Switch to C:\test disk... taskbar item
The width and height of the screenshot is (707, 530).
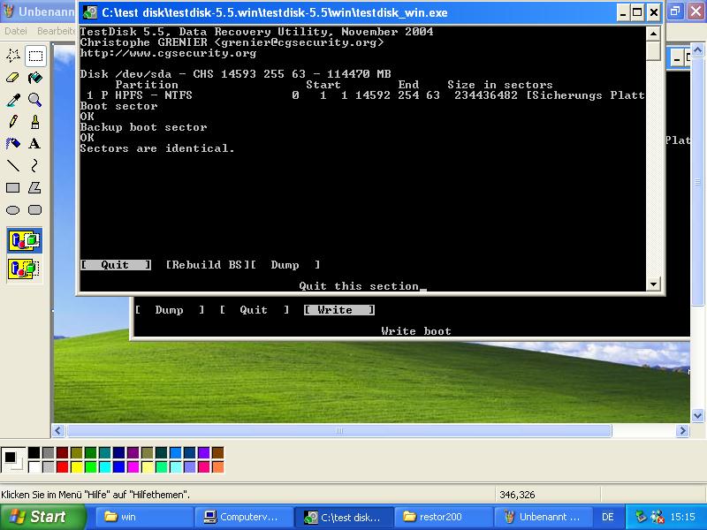[344, 517]
